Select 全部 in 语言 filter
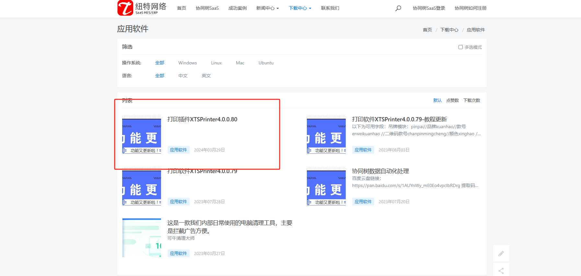This screenshot has height=276, width=581. coord(160,76)
